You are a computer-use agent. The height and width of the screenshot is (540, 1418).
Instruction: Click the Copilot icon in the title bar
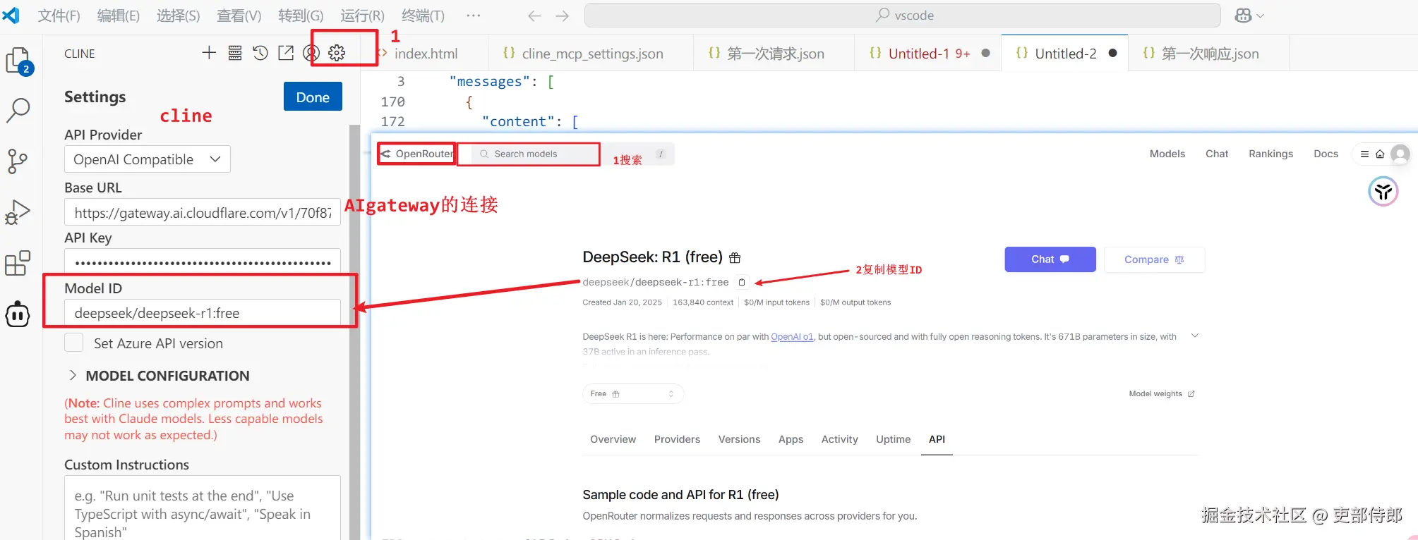click(1243, 16)
